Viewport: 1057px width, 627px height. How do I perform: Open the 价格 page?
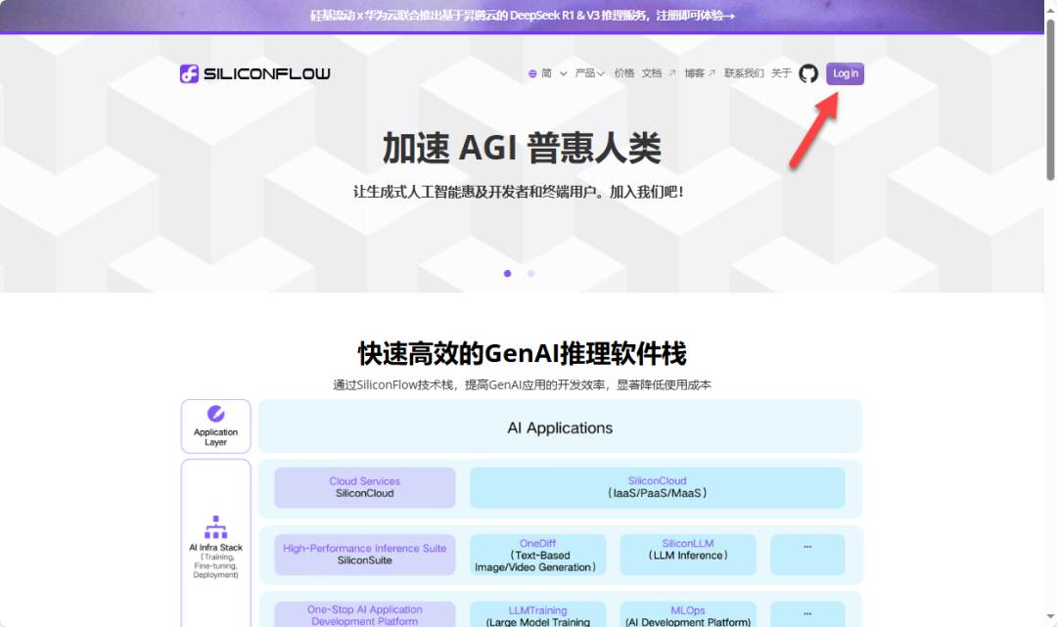click(x=624, y=73)
